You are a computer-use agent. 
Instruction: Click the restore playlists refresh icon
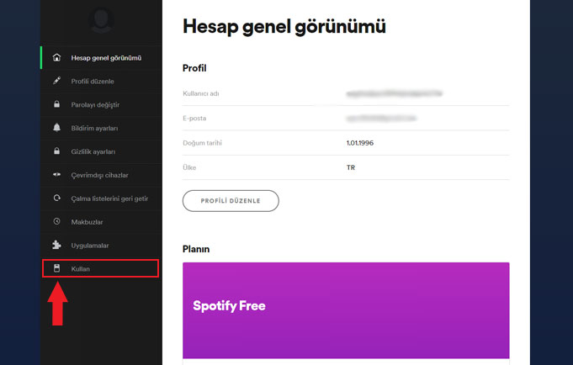coord(56,198)
